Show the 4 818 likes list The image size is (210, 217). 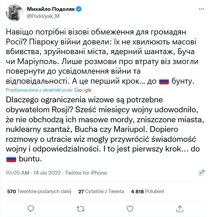tap(148, 192)
